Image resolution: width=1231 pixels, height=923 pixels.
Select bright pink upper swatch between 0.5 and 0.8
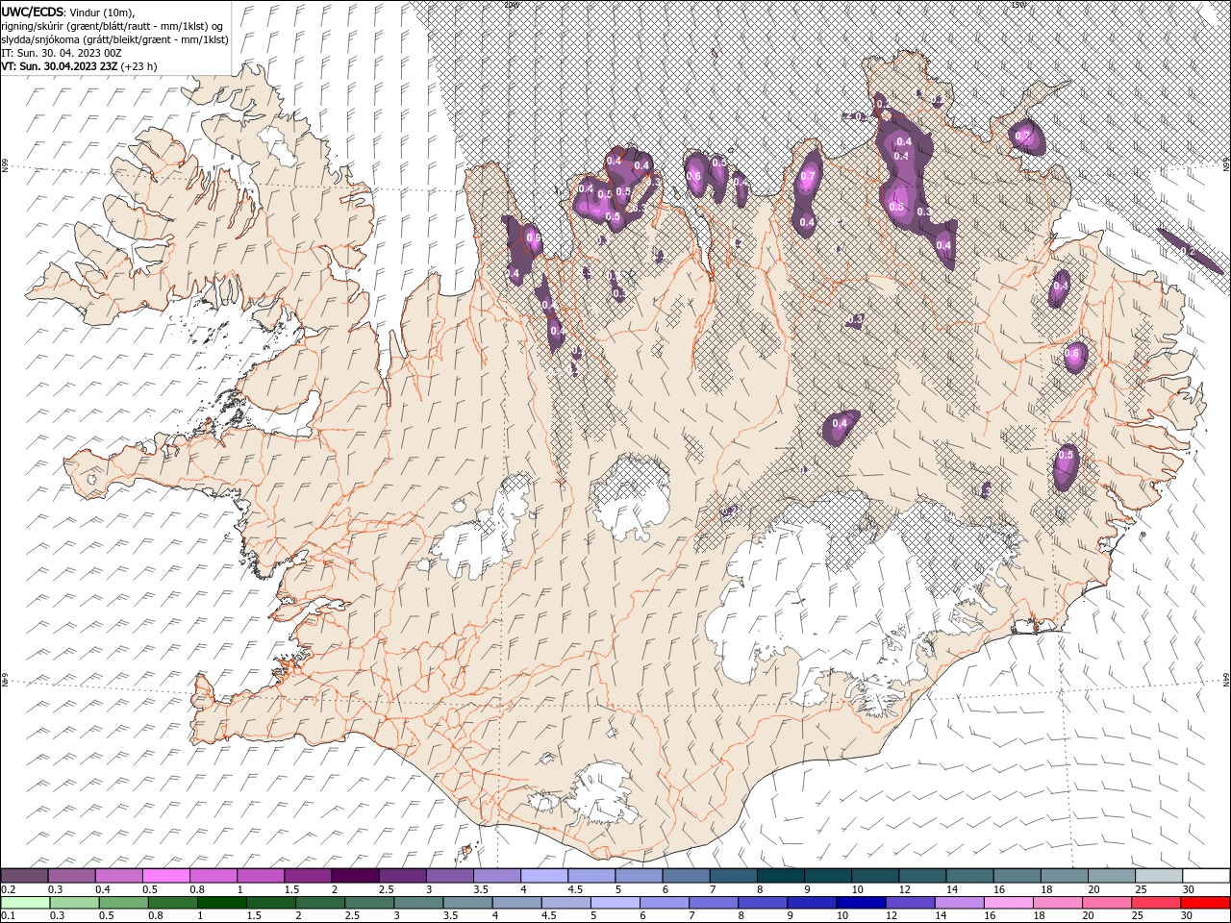166,876
